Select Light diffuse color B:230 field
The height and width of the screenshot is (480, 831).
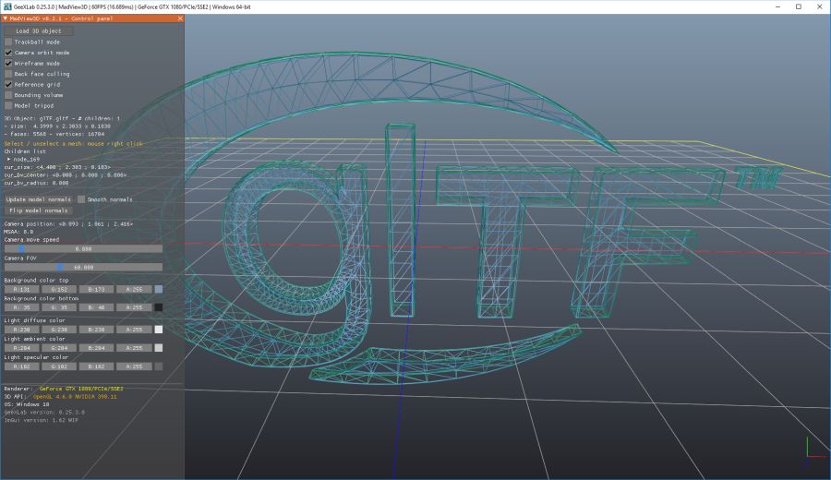96,330
